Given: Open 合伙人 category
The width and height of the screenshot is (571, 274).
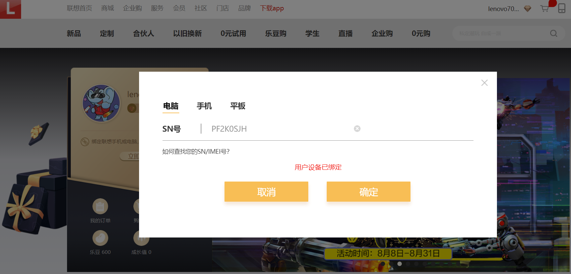Looking at the screenshot, I should click(144, 33).
